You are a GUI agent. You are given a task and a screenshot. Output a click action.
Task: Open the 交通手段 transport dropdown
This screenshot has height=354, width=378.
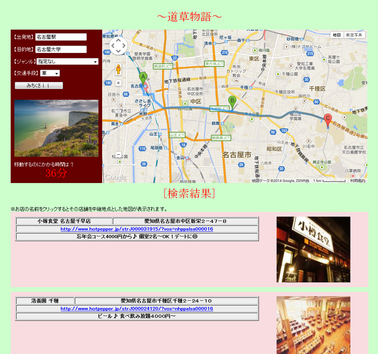50,73
